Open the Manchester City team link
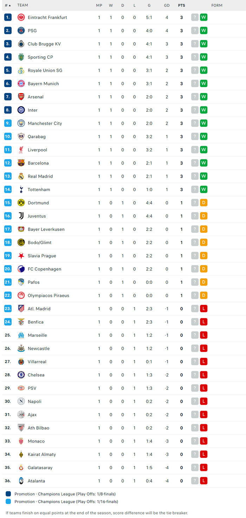Viewport: 246px width, 518px height. tap(45, 123)
